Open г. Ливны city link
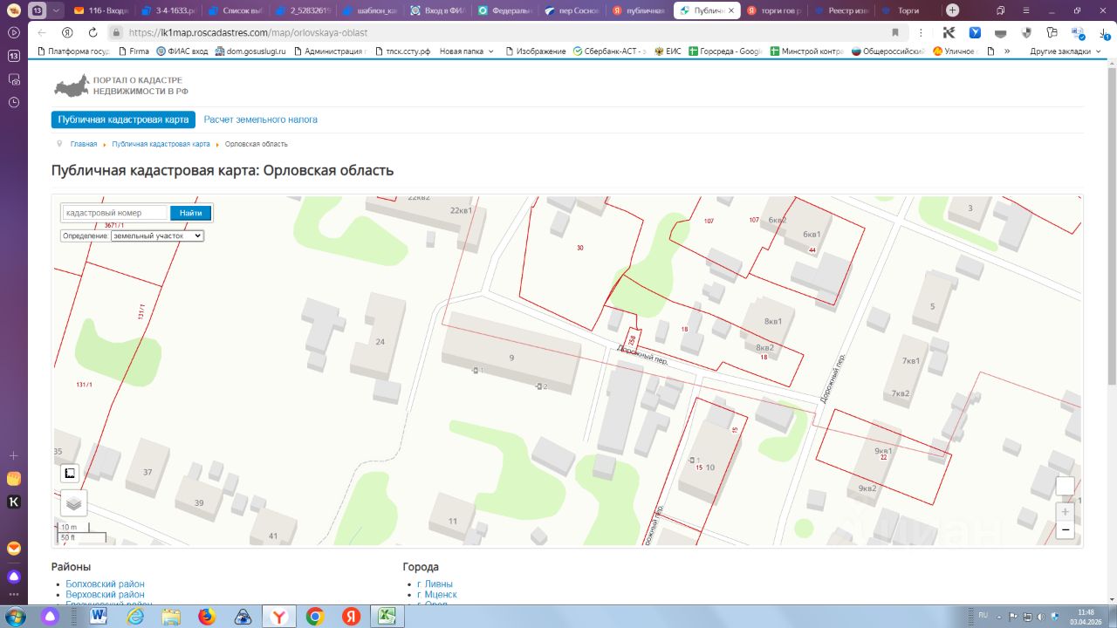Viewport: 1117px width, 628px height. [435, 584]
